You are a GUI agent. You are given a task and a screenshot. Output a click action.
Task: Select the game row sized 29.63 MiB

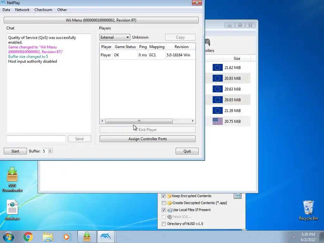228,89
